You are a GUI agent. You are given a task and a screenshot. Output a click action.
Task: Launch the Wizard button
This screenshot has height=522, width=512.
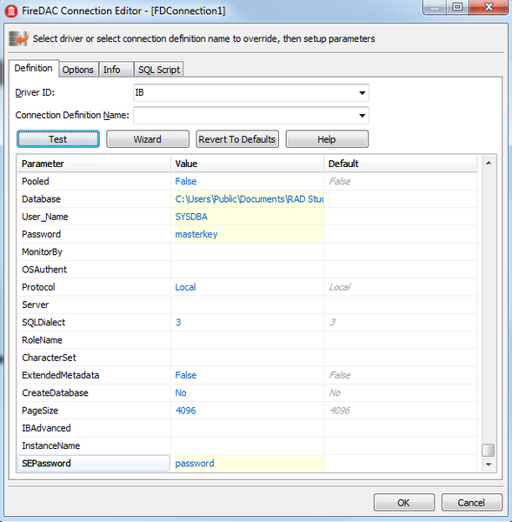coord(148,139)
